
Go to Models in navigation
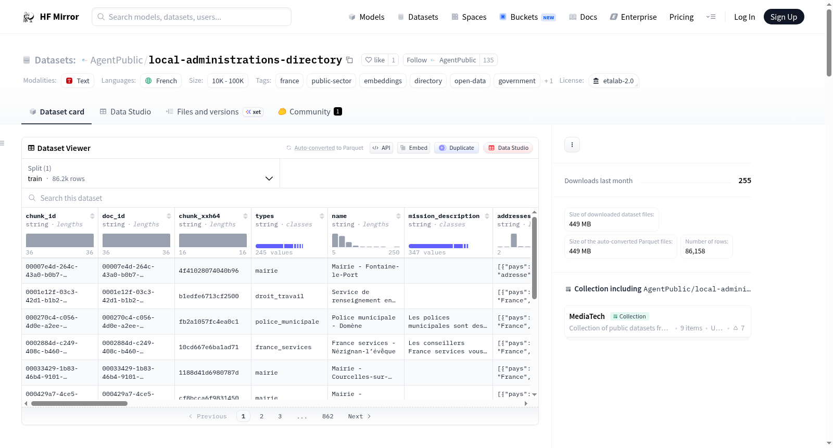click(367, 17)
